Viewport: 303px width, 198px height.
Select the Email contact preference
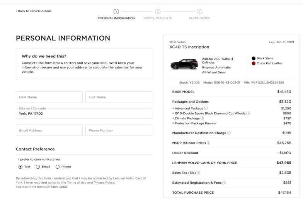pyautogui.click(x=38, y=167)
